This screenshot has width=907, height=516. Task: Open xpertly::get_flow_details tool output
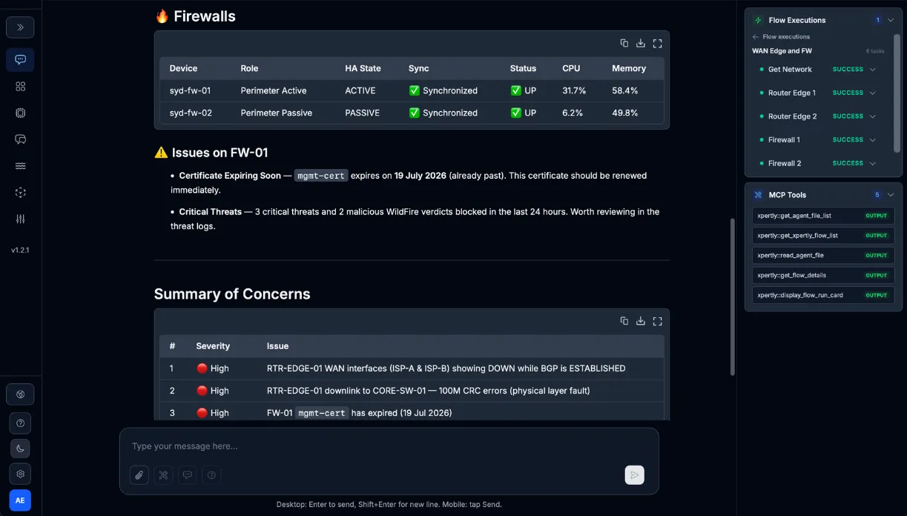[x=823, y=275]
